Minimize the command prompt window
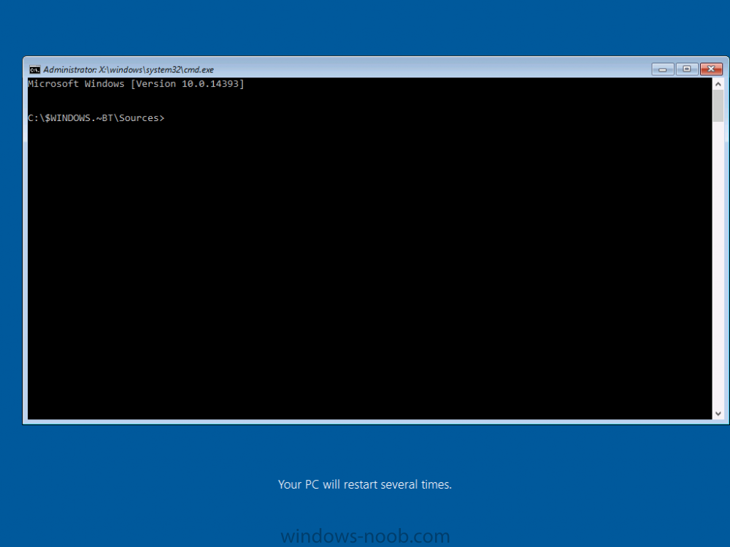Screen dimensions: 730x547 663,69
